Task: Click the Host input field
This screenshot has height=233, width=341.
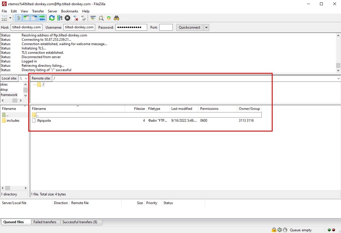Action: pos(26,27)
